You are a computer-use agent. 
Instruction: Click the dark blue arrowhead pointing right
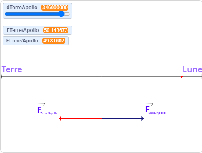tap(142, 119)
